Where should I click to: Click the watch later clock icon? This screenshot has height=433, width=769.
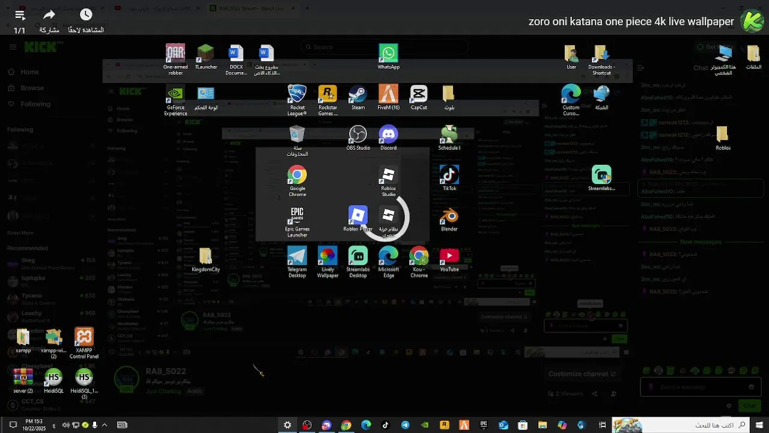click(x=86, y=15)
